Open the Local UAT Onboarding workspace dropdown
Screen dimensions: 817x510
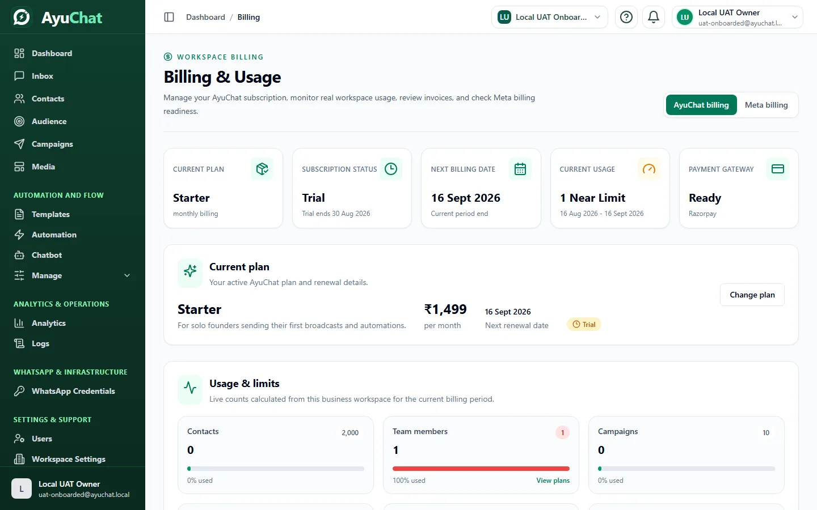(549, 17)
